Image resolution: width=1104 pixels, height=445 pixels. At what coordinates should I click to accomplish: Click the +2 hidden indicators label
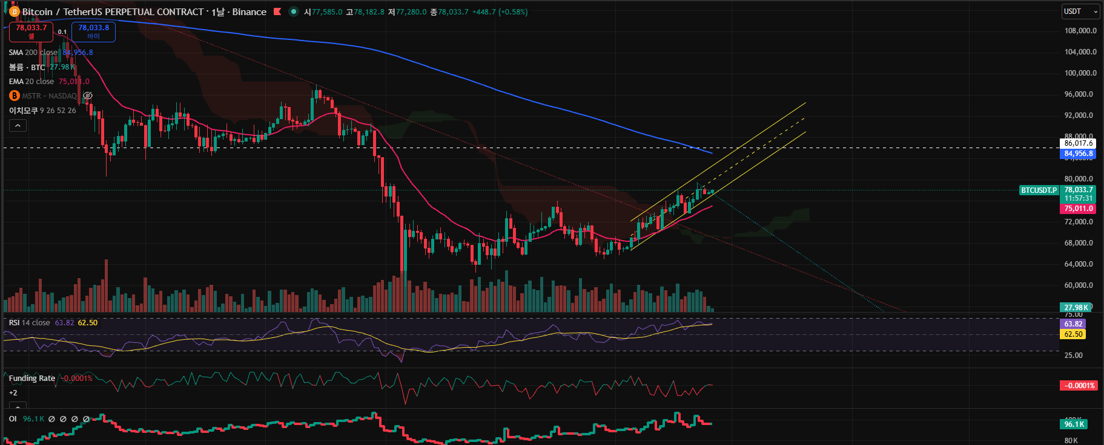pos(13,393)
